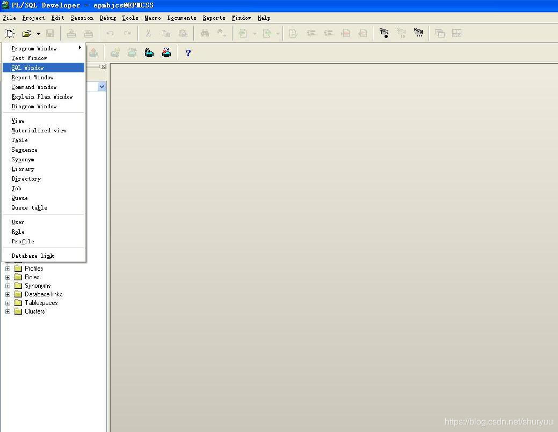The image size is (558, 432).
Task: Choose Command Window menu entry
Action: (x=44, y=87)
